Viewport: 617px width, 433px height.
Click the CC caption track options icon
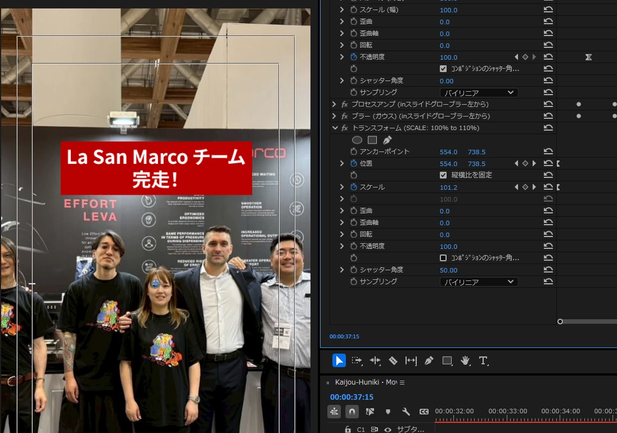(x=424, y=412)
